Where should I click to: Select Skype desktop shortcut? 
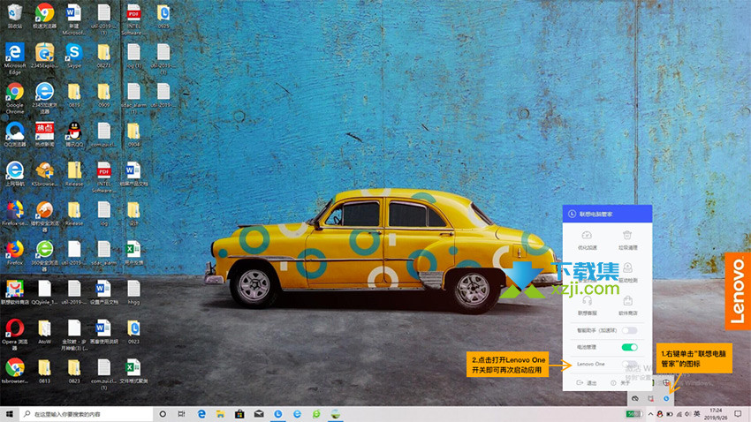[x=73, y=55]
